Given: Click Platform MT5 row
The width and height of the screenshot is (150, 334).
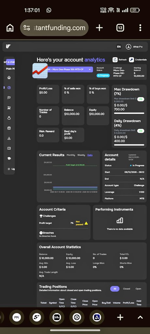Looking at the screenshot, I should pyautogui.click(x=125, y=199).
